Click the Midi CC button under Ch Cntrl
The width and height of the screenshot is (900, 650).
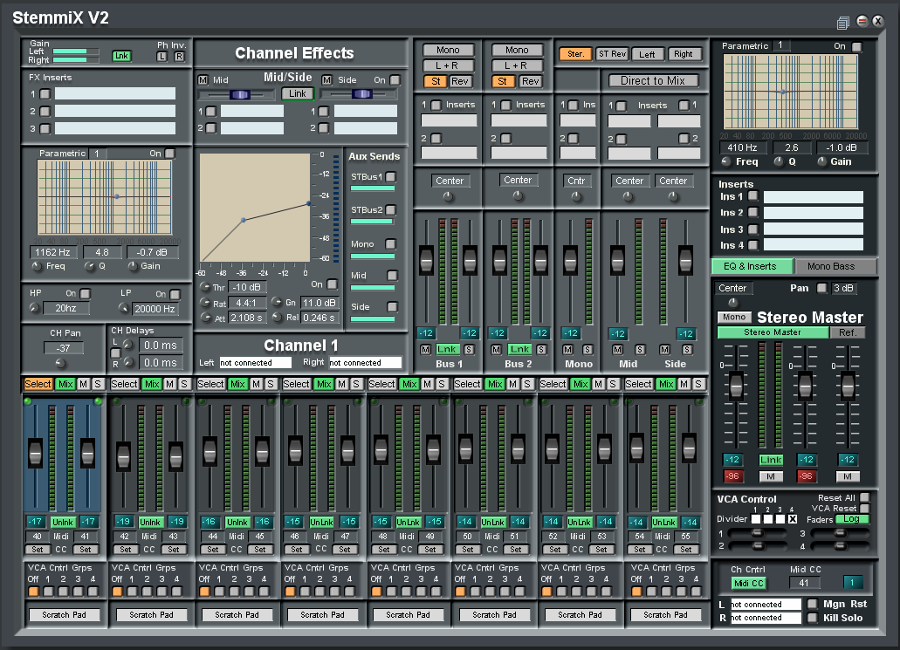point(748,583)
